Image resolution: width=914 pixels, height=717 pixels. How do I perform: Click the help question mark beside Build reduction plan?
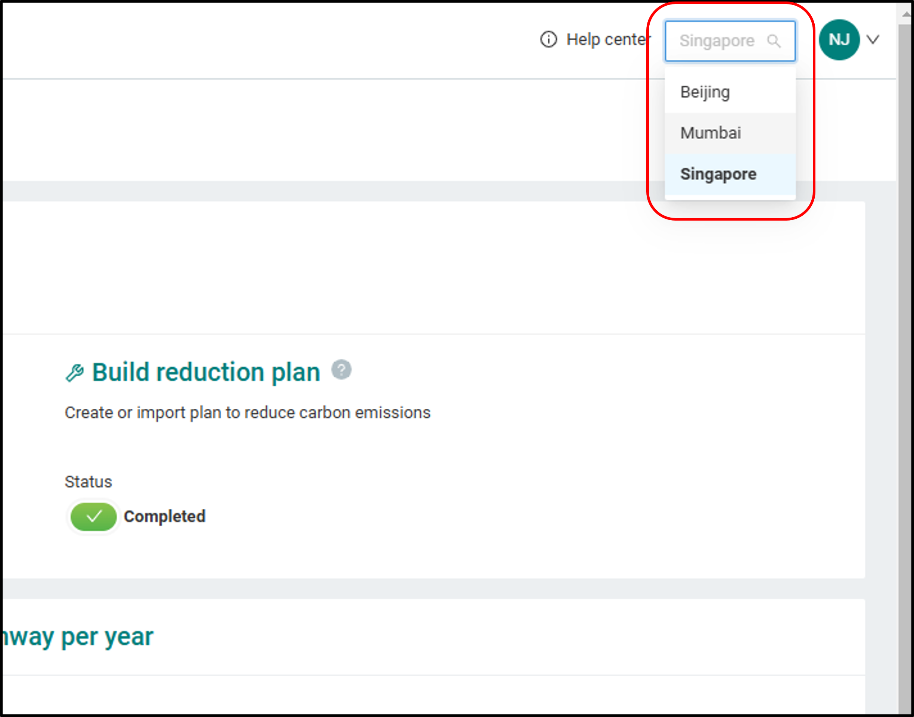tap(341, 370)
